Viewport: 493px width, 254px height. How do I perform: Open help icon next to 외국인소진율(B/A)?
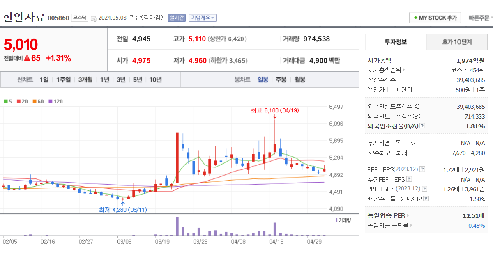point(422,126)
